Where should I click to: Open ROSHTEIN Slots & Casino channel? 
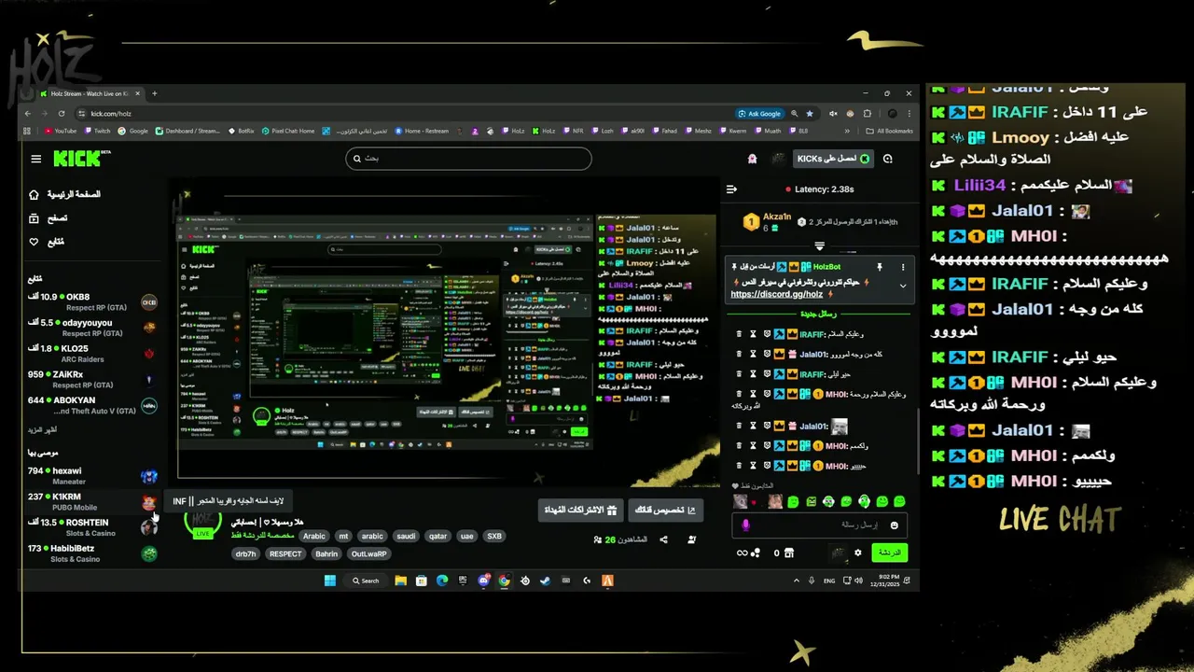(x=92, y=527)
